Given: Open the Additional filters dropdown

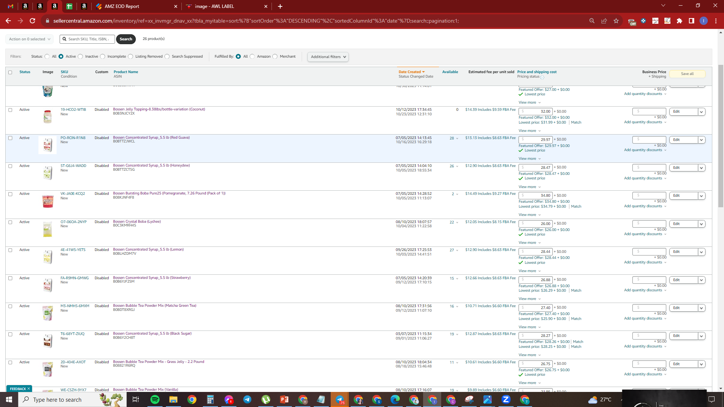Looking at the screenshot, I should click(x=328, y=57).
